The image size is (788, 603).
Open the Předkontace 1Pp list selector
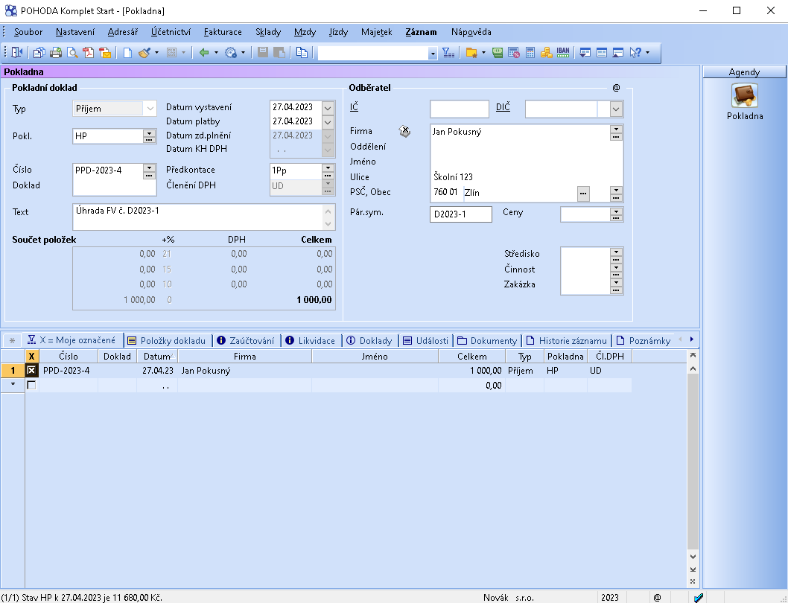328,171
